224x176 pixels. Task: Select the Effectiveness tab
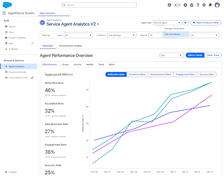click(49, 64)
